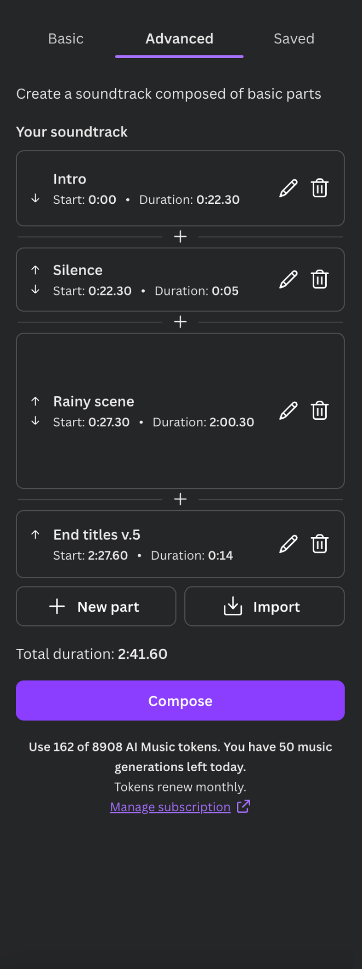The width and height of the screenshot is (362, 969).
Task: Edit the End titles v.5 part
Action: pos(289,544)
